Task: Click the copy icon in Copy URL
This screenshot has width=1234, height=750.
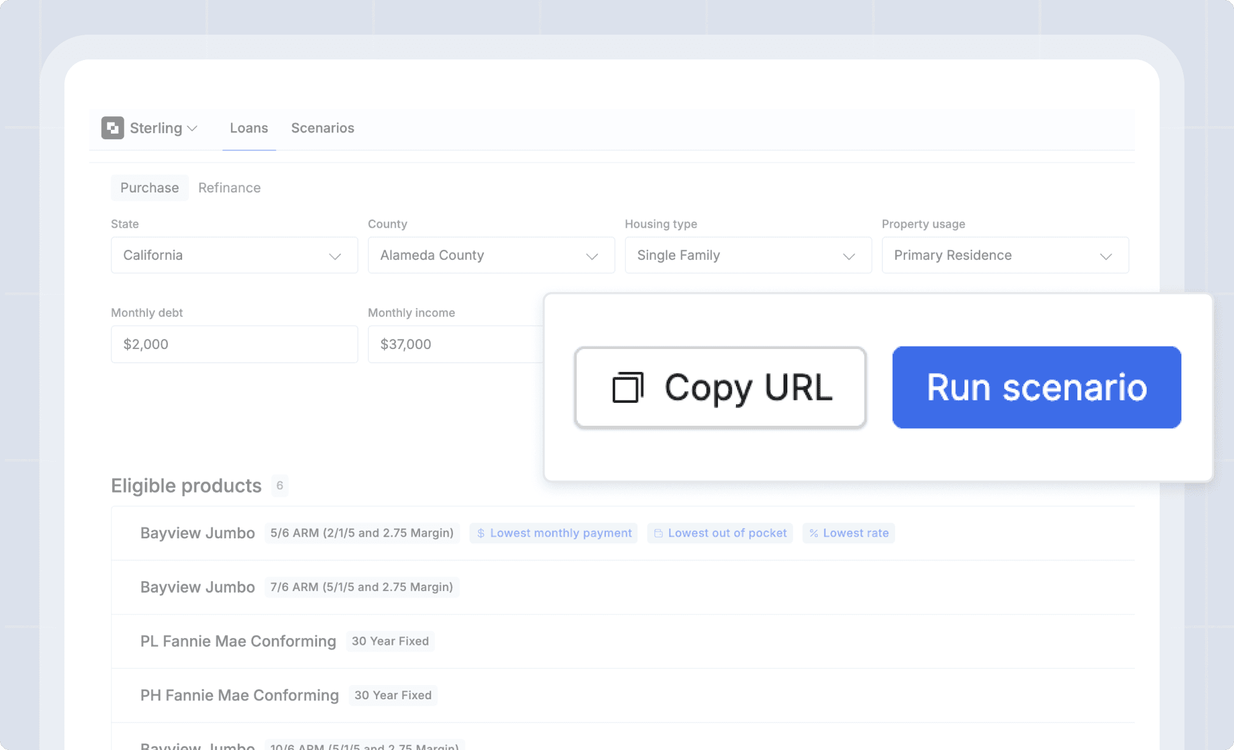Action: point(628,388)
